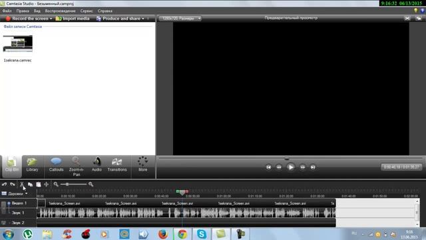Open the Transitions tool

coord(117,165)
